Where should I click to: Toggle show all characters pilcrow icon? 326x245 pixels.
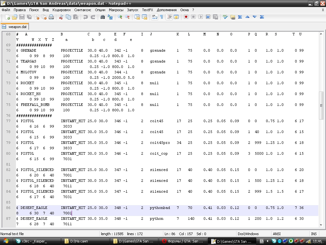point(161,17)
